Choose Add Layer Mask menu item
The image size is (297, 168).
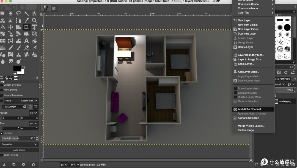click(253, 72)
